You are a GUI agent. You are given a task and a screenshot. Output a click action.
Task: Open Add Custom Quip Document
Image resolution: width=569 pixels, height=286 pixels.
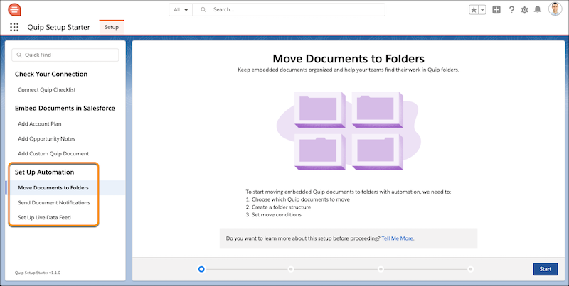point(53,153)
